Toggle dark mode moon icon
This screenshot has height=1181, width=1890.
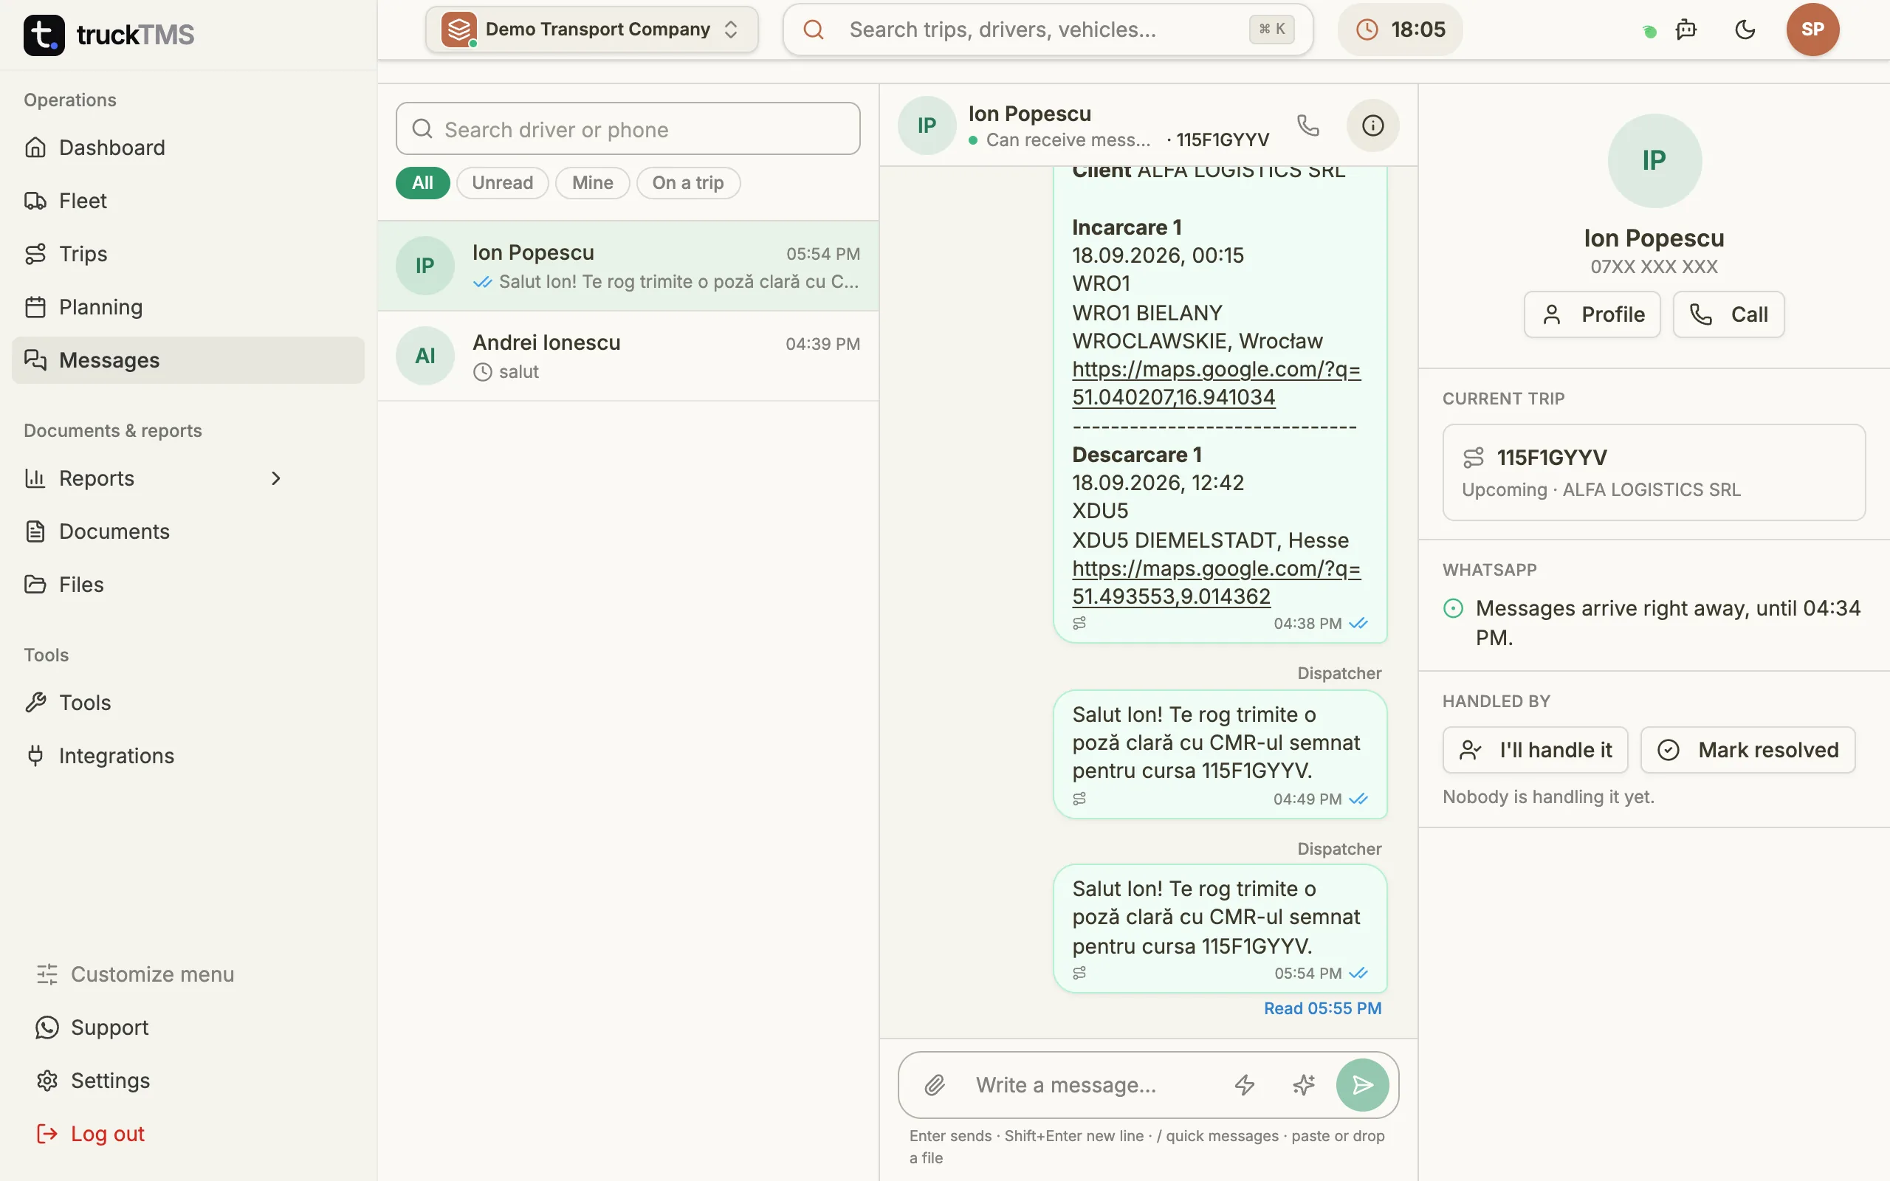1745,30
